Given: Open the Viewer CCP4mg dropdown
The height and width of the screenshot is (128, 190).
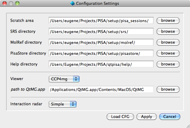Looking at the screenshot, I should (x=64, y=79).
